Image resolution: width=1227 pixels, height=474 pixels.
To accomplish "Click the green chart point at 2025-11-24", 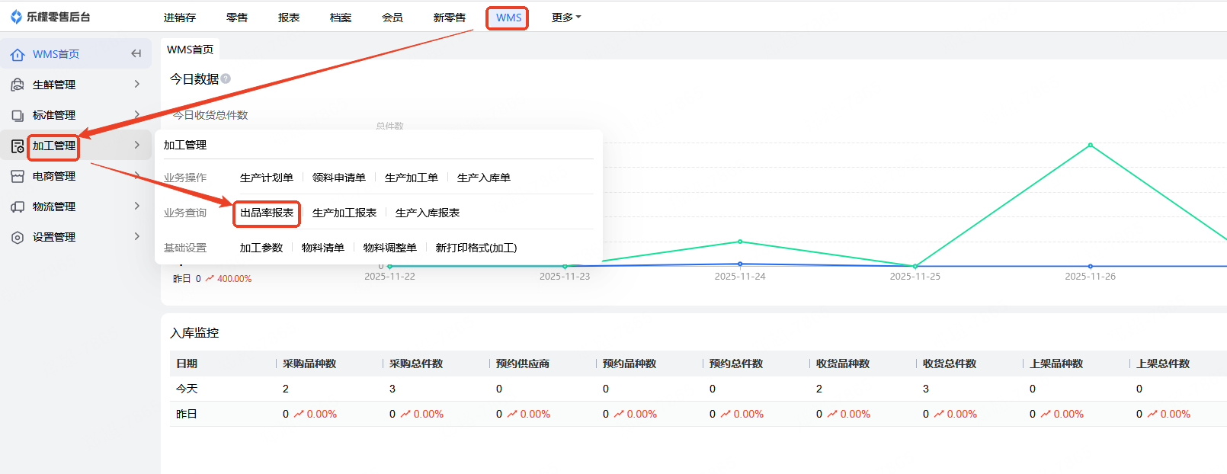I will coord(740,242).
